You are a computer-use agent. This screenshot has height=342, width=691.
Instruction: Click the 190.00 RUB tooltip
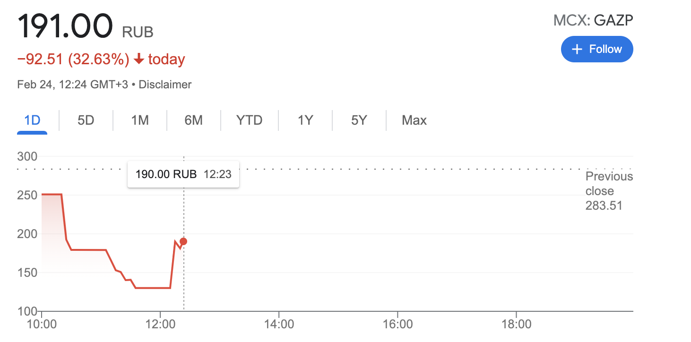(183, 174)
